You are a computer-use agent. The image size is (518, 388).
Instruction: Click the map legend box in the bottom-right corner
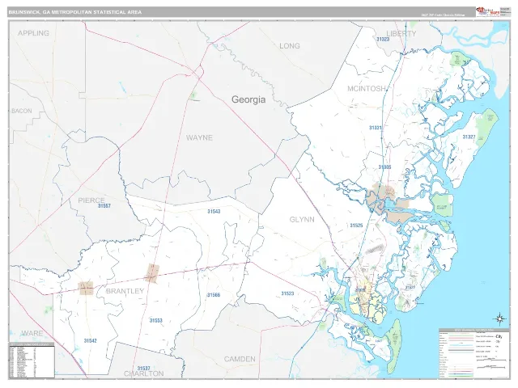pyautogui.click(x=474, y=353)
